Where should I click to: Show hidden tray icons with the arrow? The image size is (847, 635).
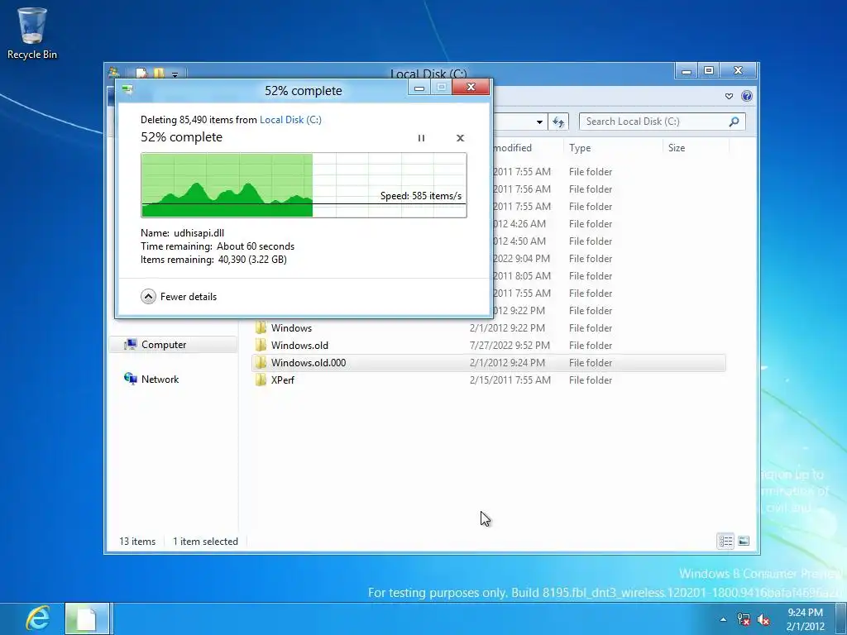point(723,619)
